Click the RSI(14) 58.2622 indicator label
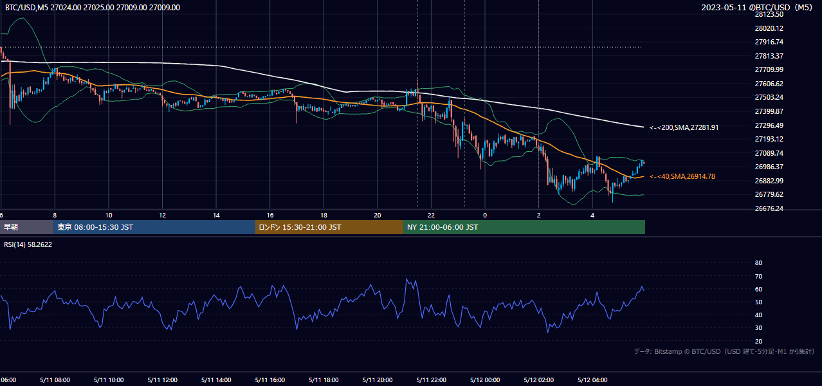822x386 pixels. [28, 244]
